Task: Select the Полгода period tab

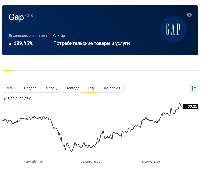Action: [x=72, y=88]
